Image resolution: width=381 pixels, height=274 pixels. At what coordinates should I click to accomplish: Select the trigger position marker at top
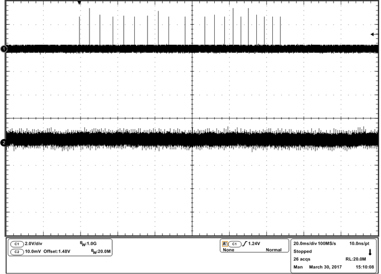click(79, 3)
